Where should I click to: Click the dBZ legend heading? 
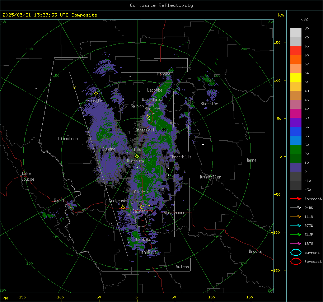(x=304, y=19)
